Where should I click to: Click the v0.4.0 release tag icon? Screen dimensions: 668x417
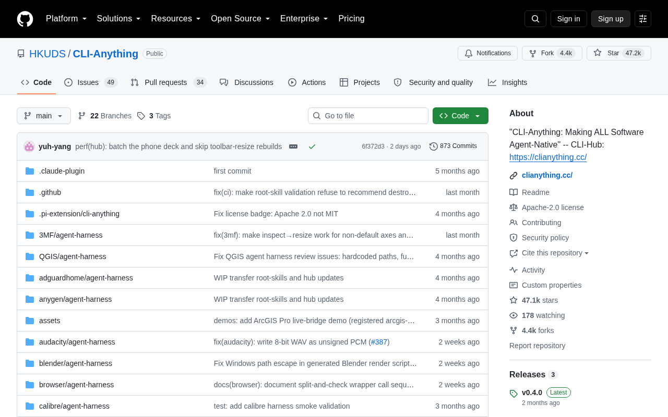coord(514,394)
